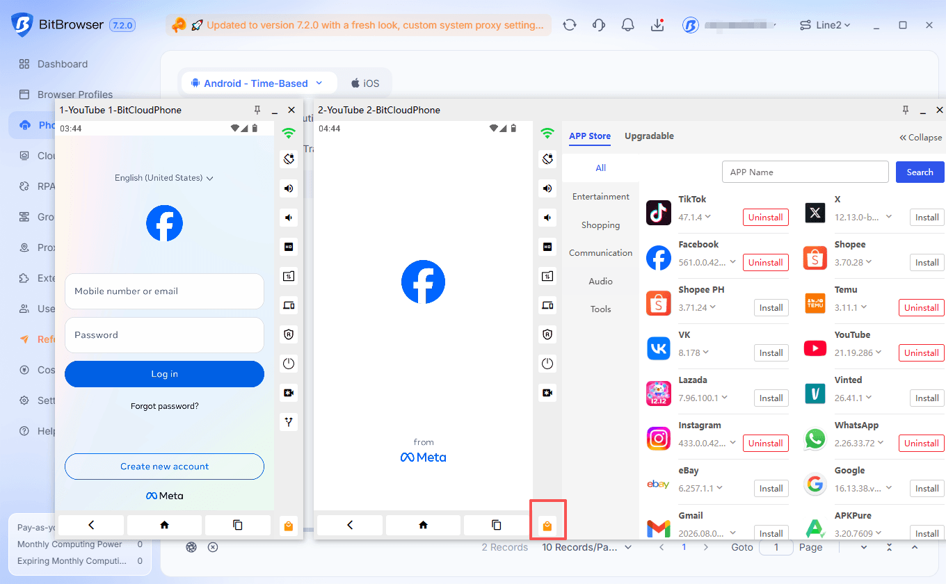
Task: Switch to the Upgradable tab
Action: tap(649, 136)
